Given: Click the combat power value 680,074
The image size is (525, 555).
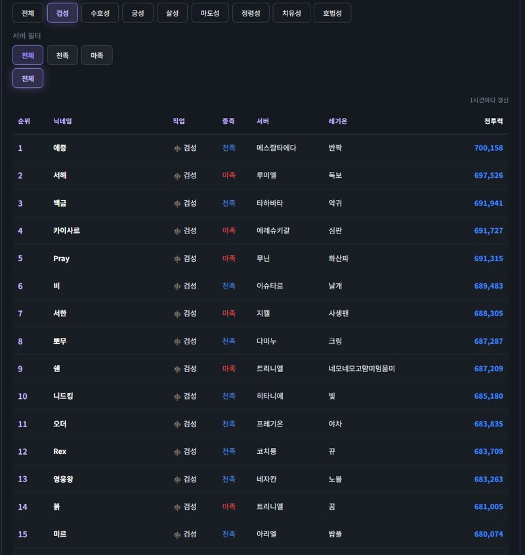Looking at the screenshot, I should click(x=488, y=534).
